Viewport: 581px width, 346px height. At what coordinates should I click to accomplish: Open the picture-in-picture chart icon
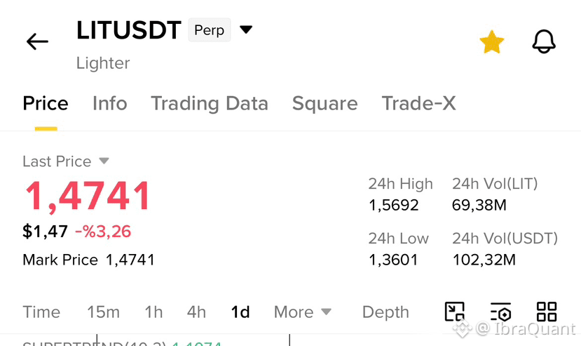(x=455, y=312)
